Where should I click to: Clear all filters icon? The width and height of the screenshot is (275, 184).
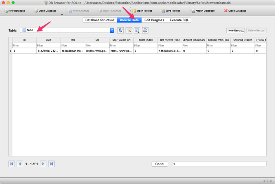coord(129,30)
